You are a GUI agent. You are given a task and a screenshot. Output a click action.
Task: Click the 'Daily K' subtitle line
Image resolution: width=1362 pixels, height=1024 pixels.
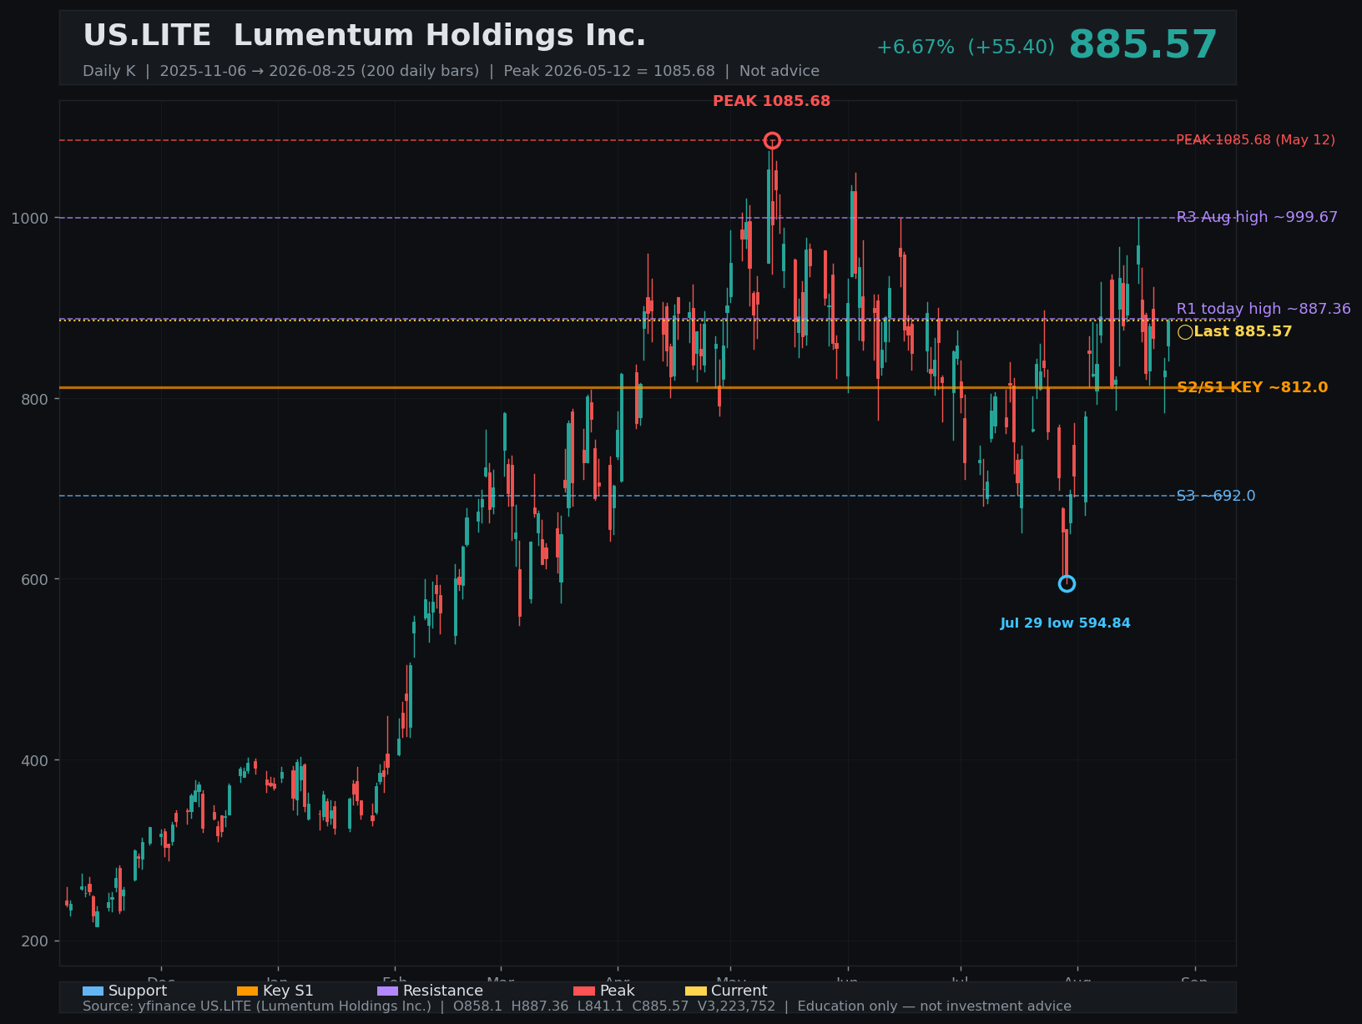(451, 71)
